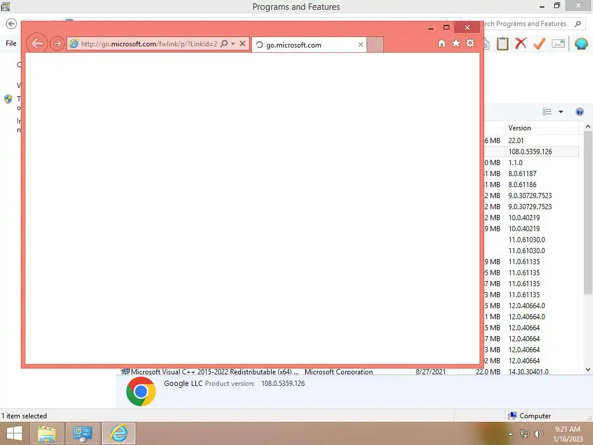Select the version 8.0.61186 entry

tap(522, 184)
